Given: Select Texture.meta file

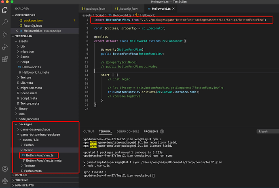Looking at the screenshot, I should tap(45, 104).
